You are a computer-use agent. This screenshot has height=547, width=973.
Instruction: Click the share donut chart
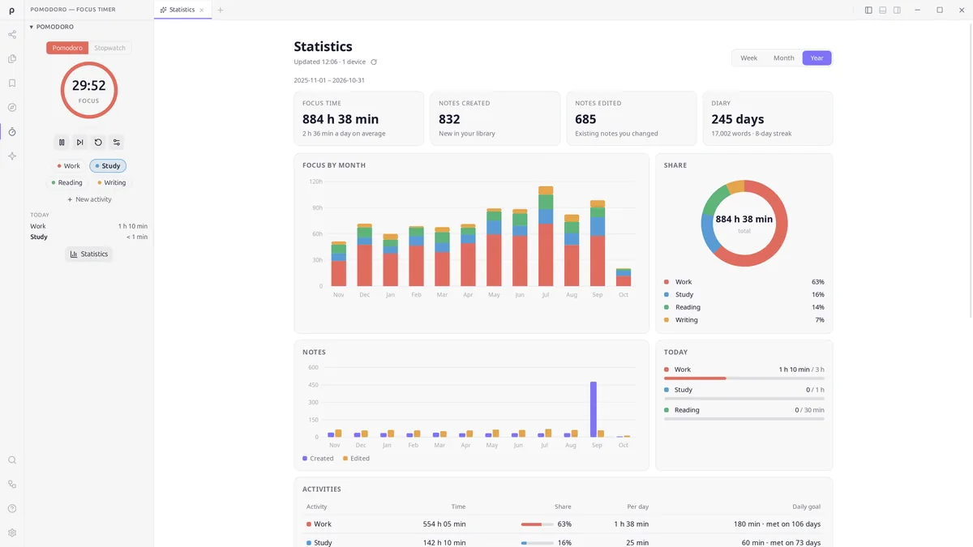click(744, 224)
